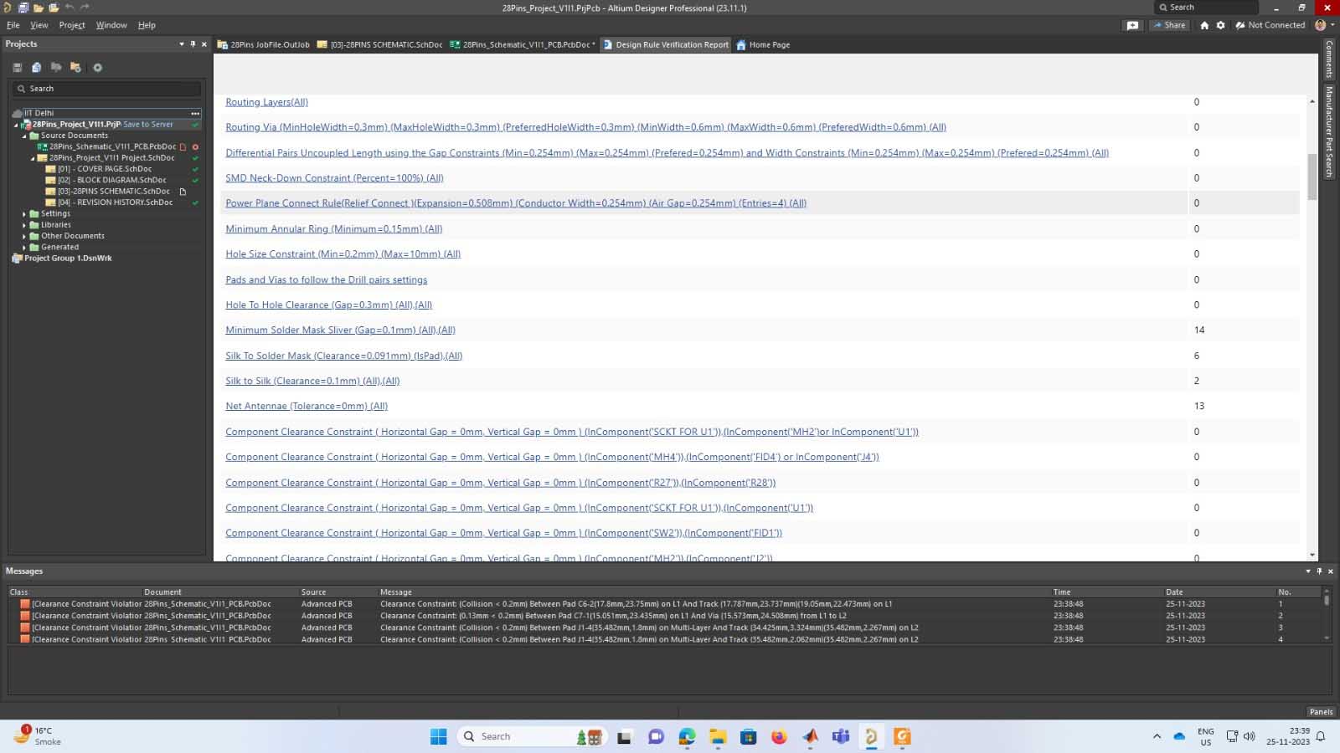The width and height of the screenshot is (1340, 753).
Task: Open the user account dropdown arrow
Action: click(x=1331, y=25)
